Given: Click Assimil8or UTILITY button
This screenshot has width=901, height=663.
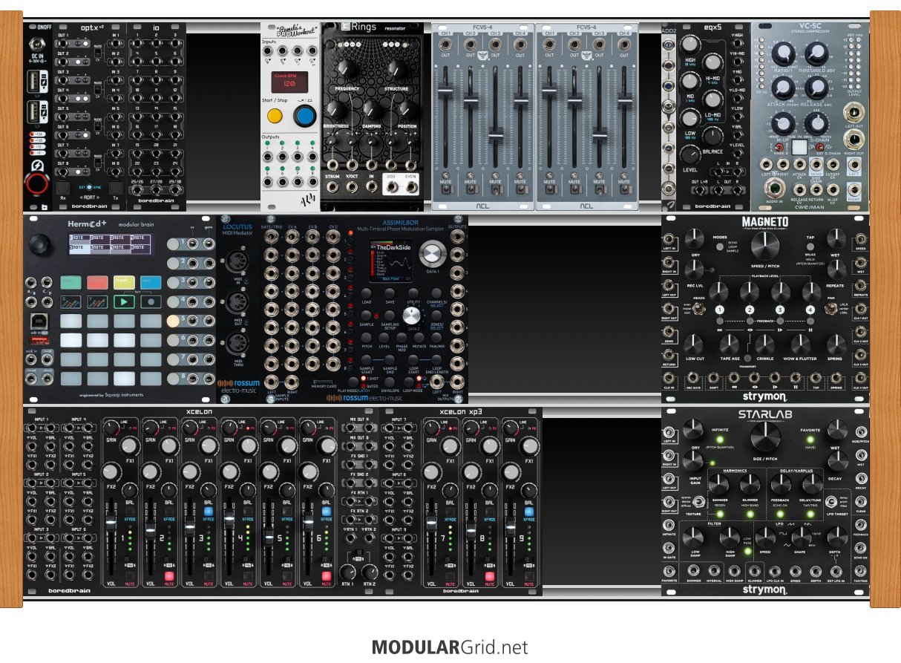Looking at the screenshot, I should [x=413, y=293].
